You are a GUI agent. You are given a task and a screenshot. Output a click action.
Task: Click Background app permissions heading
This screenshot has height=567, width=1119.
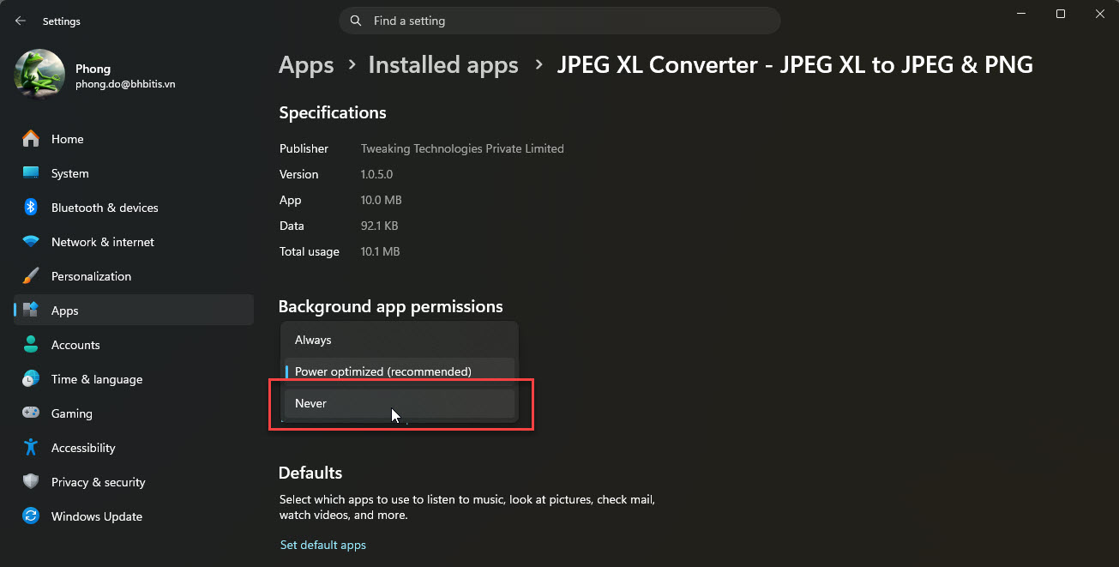(391, 306)
